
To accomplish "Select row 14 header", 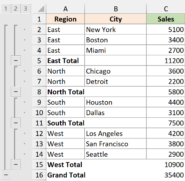I will pyautogui.click(x=39, y=154).
